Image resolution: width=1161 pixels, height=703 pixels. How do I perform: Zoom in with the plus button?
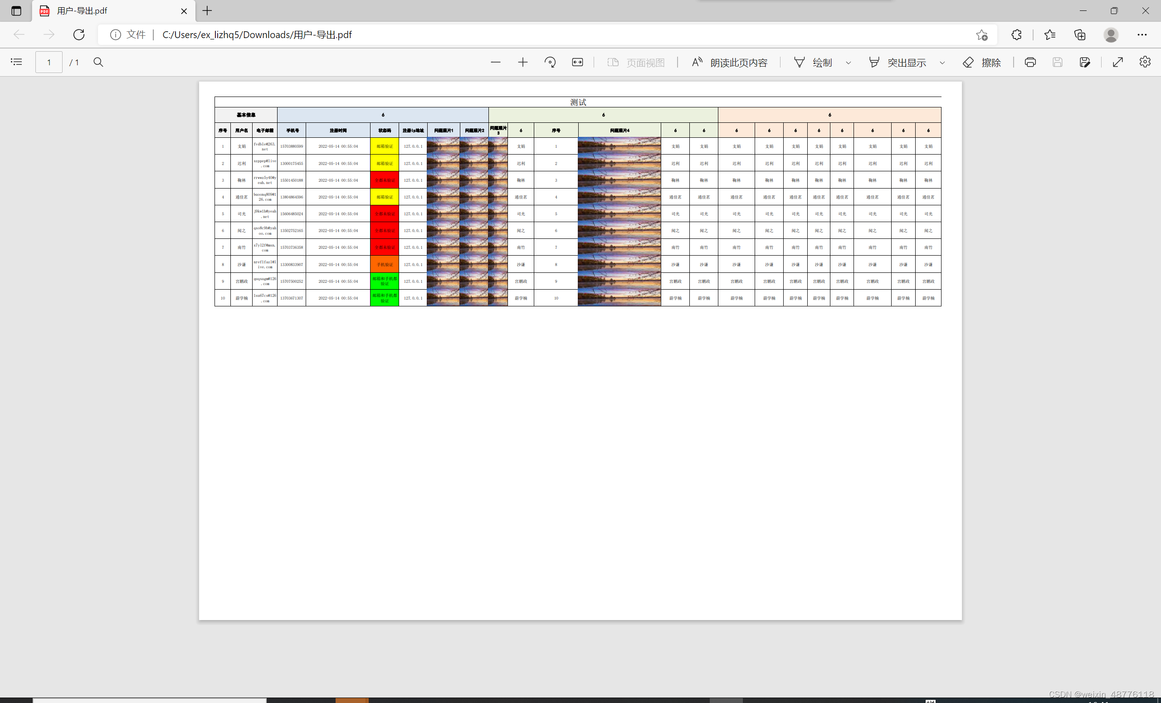point(522,62)
